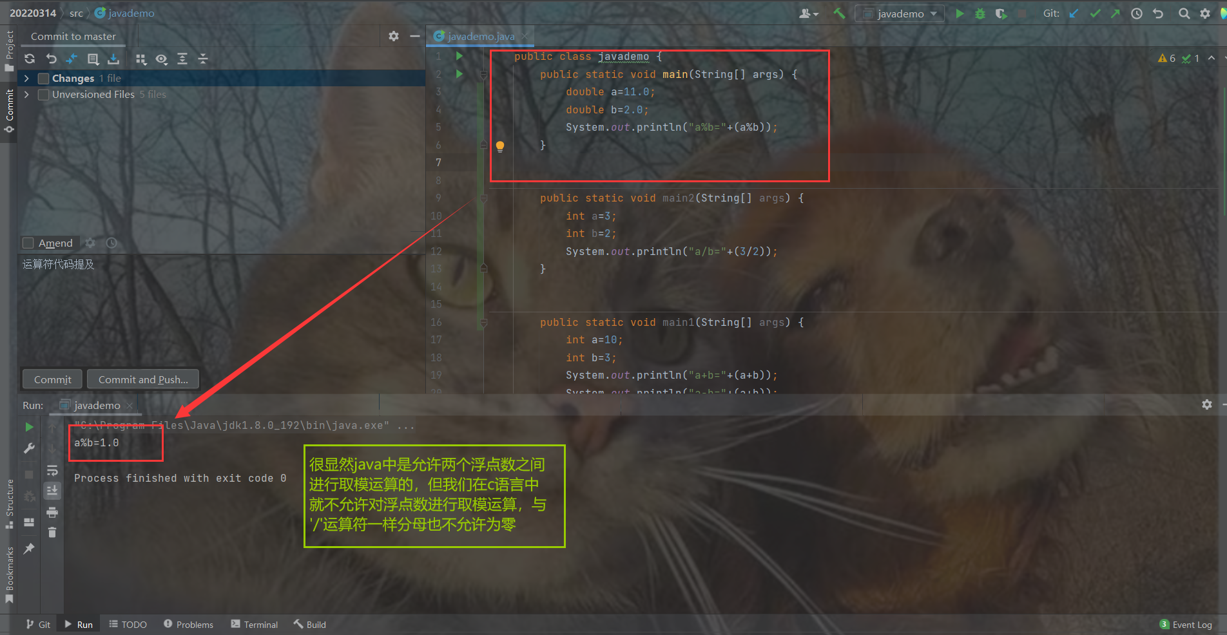This screenshot has height=635, width=1227.
Task: Open the Group By options in the Commit toolbar
Action: click(x=141, y=59)
